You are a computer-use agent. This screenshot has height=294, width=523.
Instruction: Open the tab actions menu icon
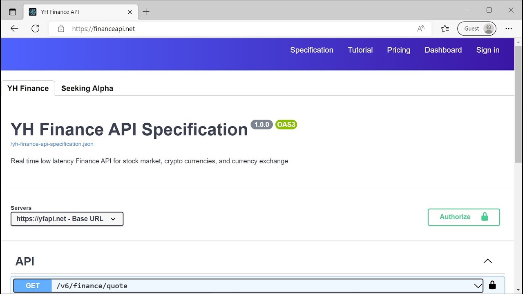click(x=12, y=12)
